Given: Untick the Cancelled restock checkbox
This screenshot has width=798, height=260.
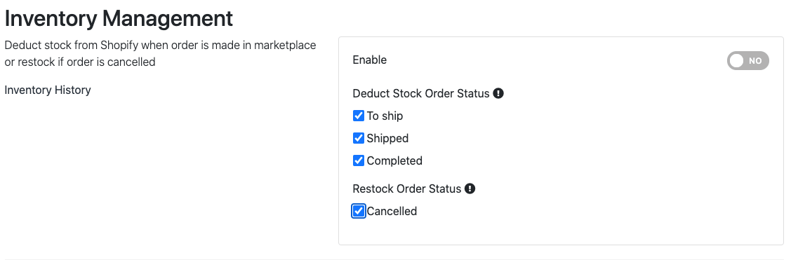Looking at the screenshot, I should 358,211.
